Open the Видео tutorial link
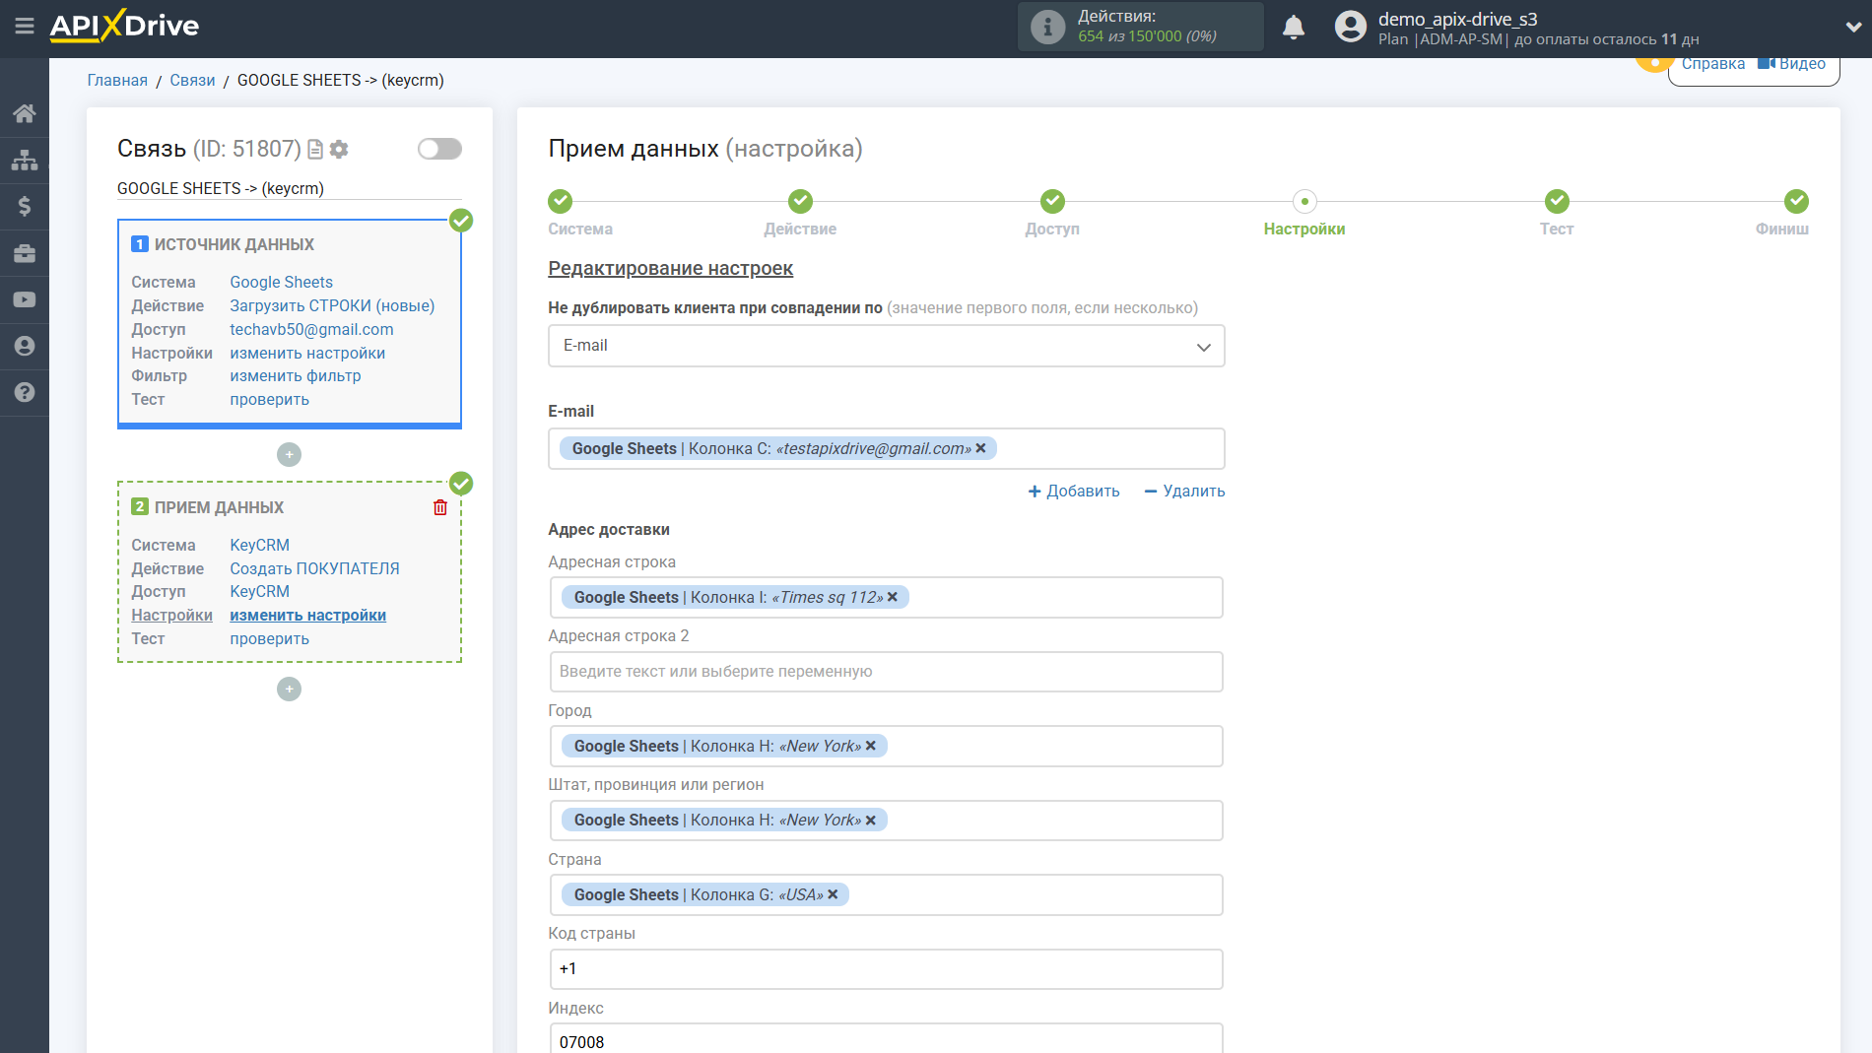The width and height of the screenshot is (1872, 1053). coord(1792,64)
